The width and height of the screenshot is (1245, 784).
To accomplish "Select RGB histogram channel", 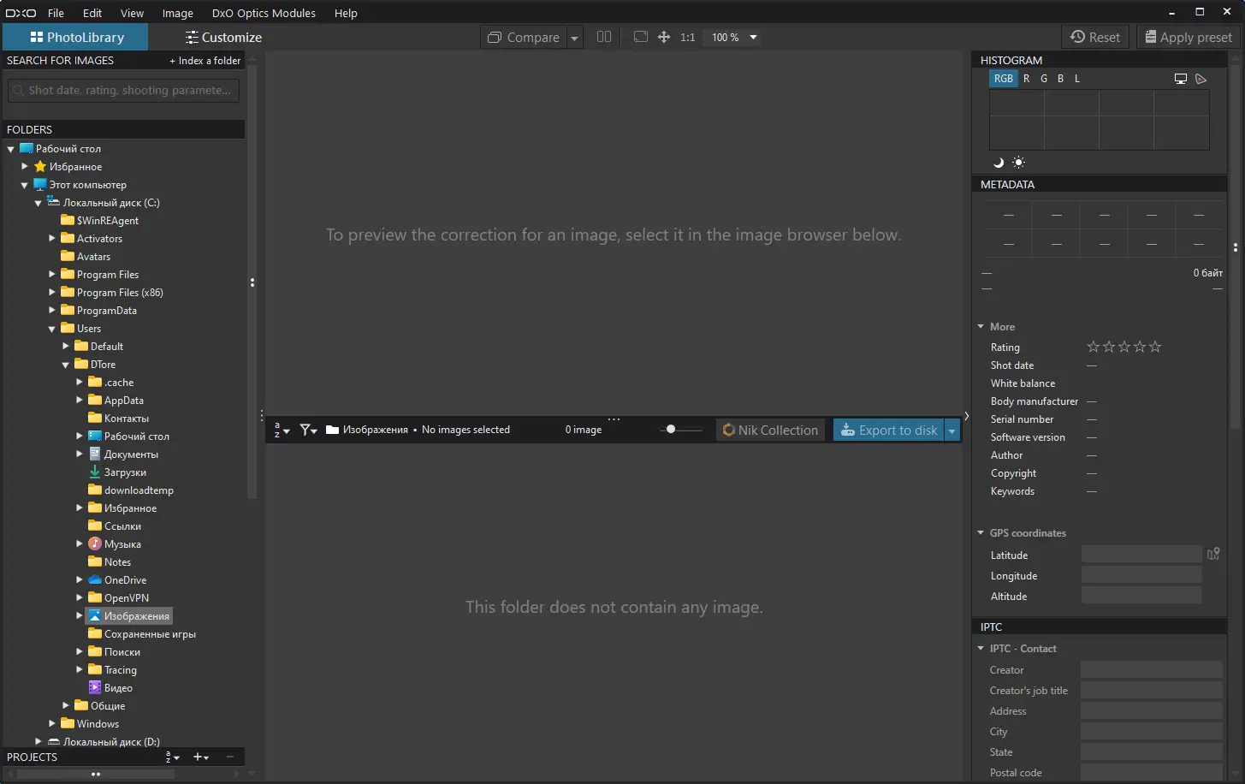I will [x=1004, y=78].
